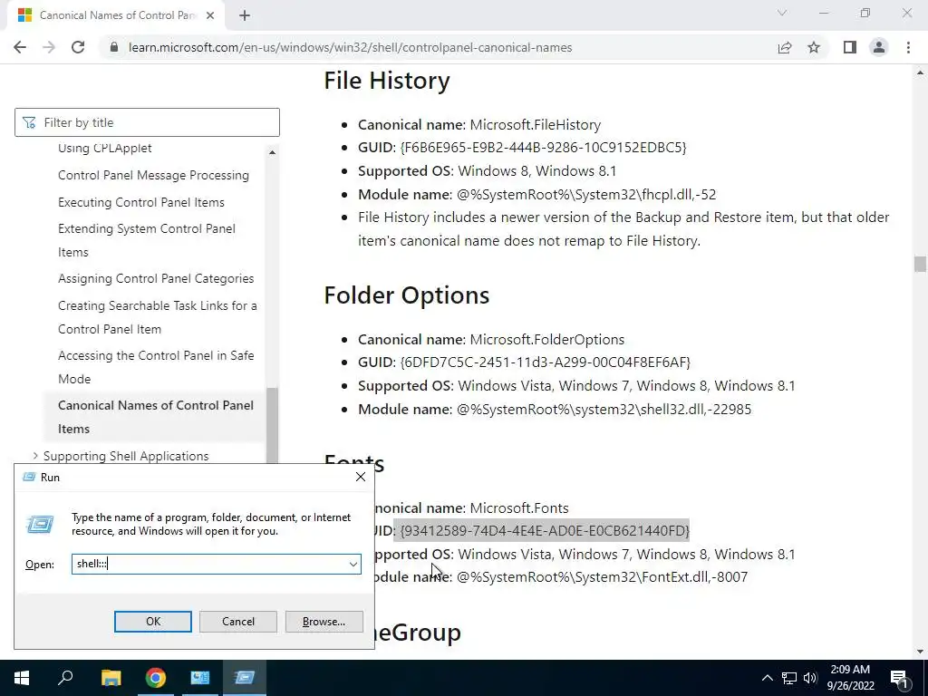Click the share page icon

tap(785, 47)
